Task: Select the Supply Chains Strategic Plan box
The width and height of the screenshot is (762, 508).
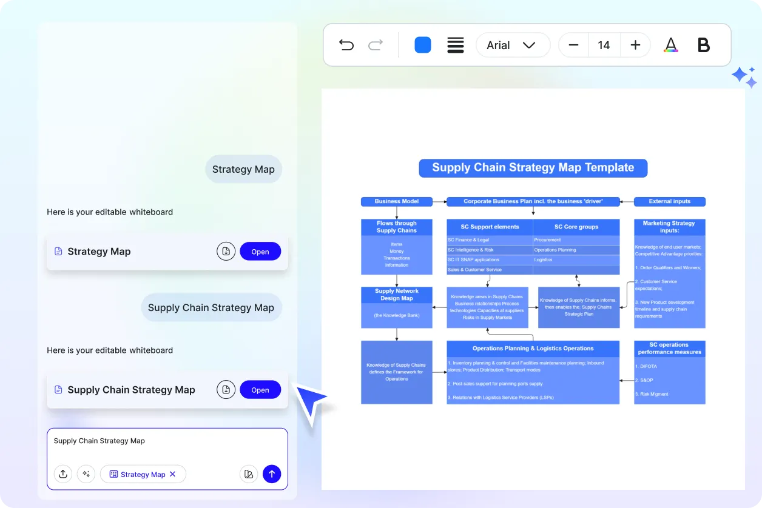Action: click(x=579, y=307)
